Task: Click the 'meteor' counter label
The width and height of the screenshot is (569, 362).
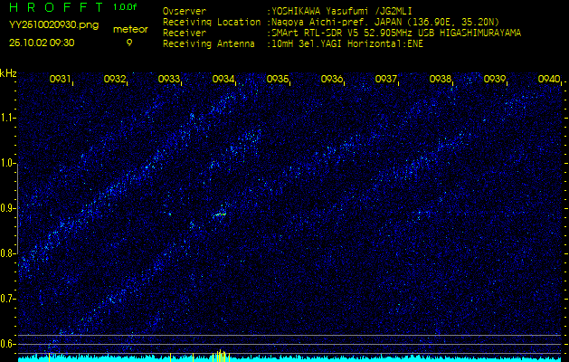Action: coord(130,30)
